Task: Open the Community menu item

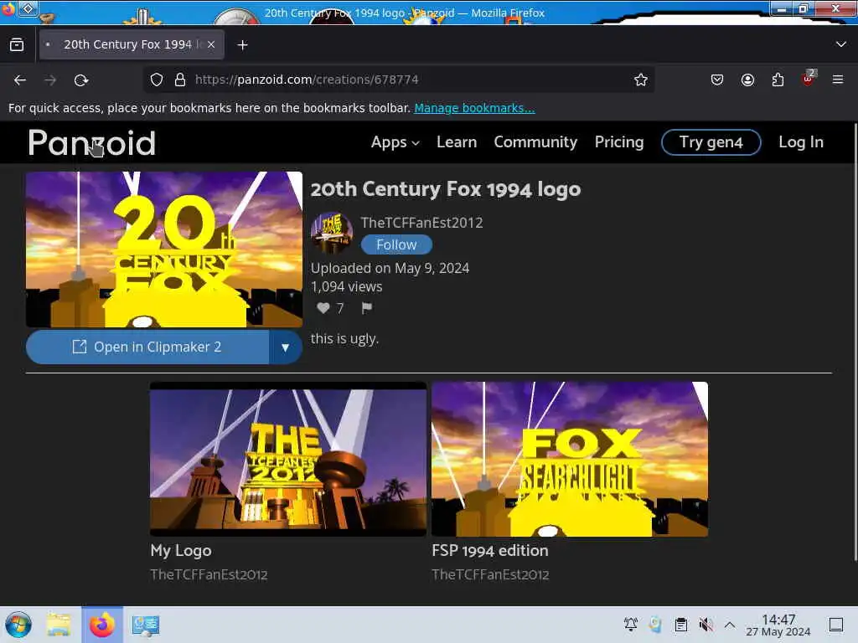Action: tap(535, 142)
